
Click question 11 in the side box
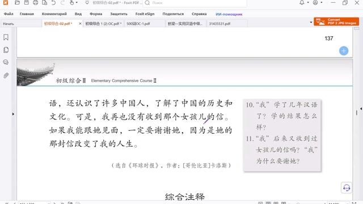pos(281,150)
